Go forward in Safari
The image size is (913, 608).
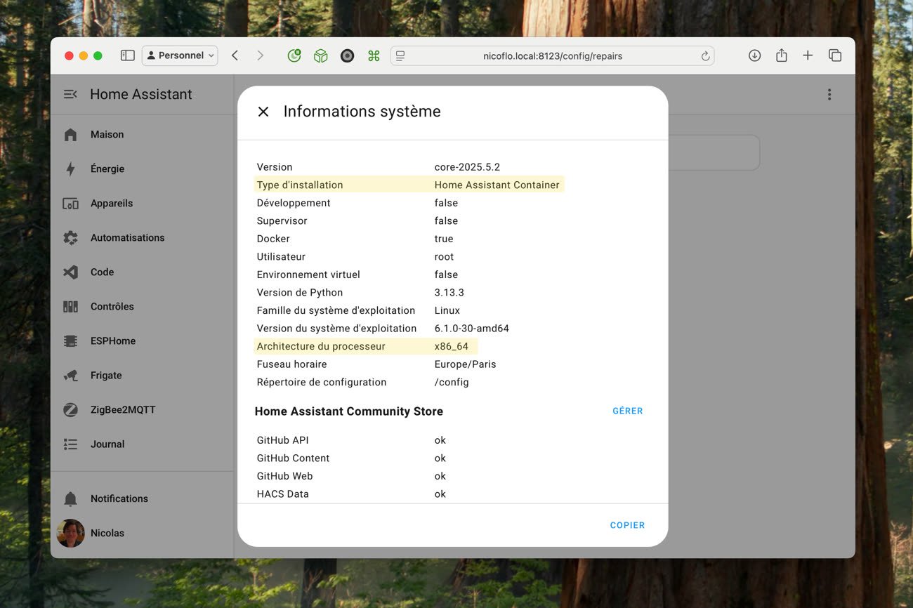(260, 55)
